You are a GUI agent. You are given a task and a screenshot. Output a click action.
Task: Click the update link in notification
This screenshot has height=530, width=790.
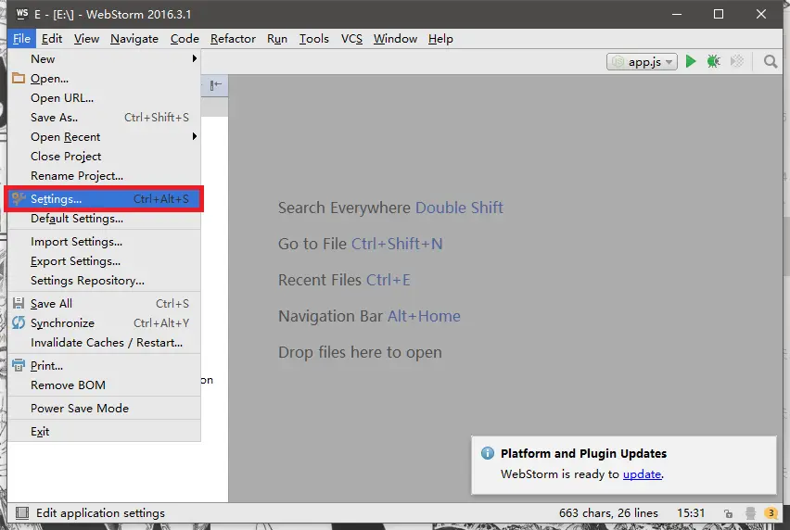642,474
